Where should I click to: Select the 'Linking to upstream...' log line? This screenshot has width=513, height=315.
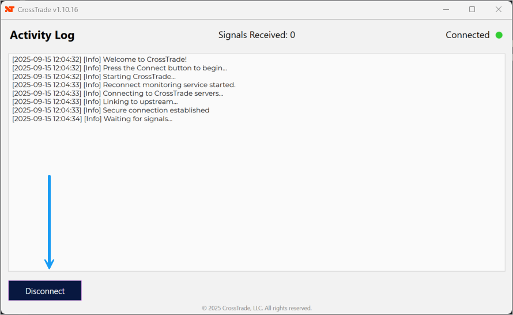(95, 102)
